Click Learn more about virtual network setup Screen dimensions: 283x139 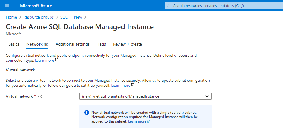point(121,86)
